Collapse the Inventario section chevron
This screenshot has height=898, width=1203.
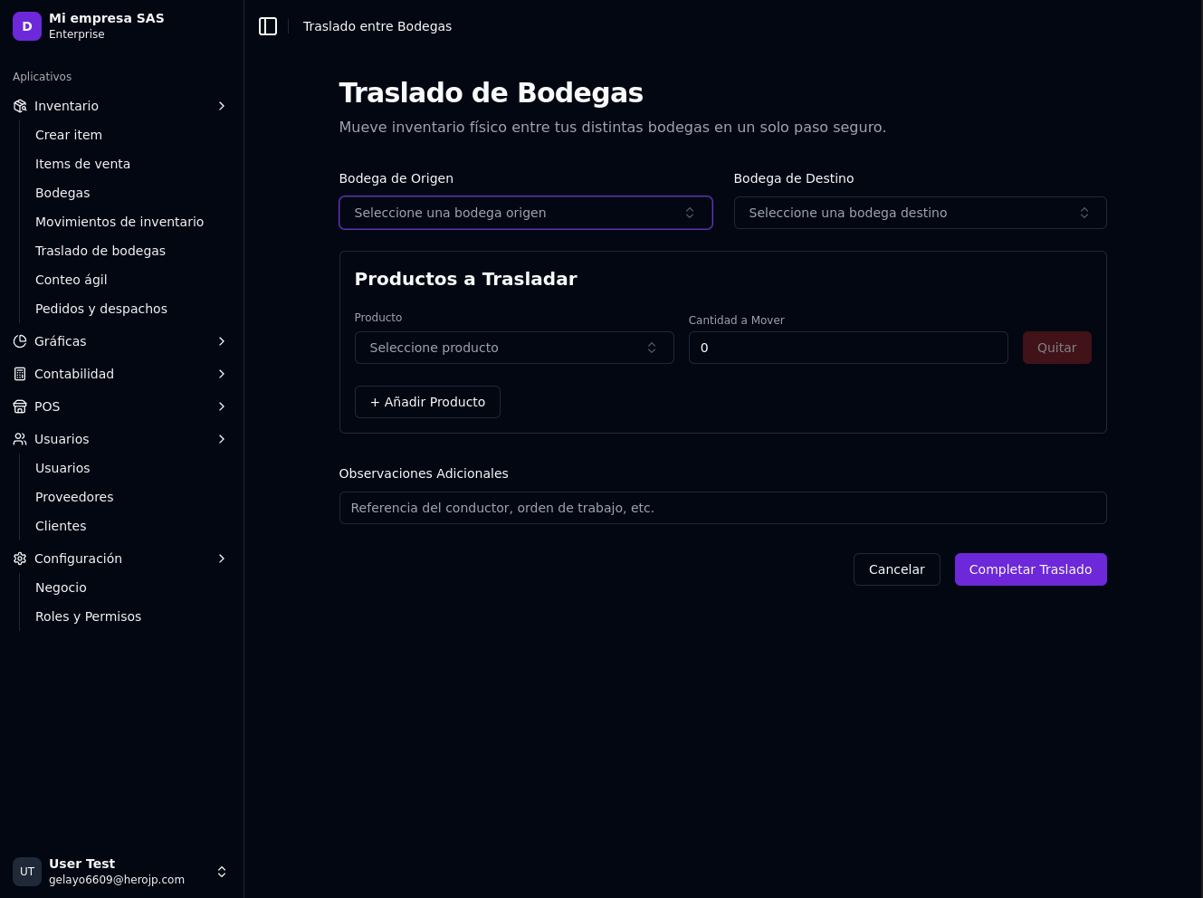[x=222, y=106]
